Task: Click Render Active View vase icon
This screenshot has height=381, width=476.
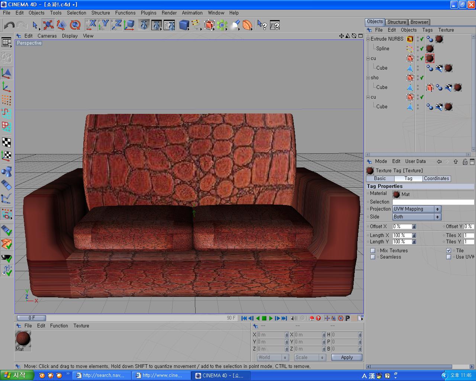Action: 144,25
